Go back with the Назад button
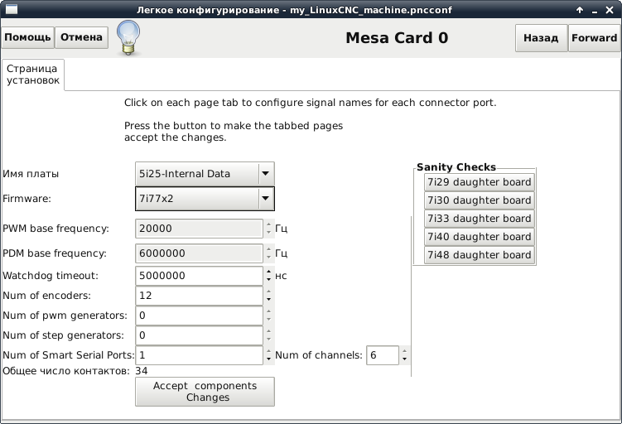622x424 pixels. pos(541,38)
